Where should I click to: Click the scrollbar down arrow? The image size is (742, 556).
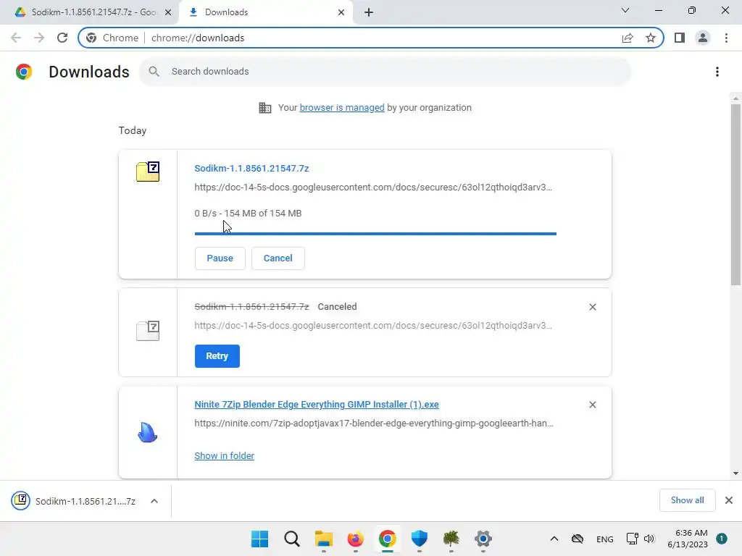point(735,473)
